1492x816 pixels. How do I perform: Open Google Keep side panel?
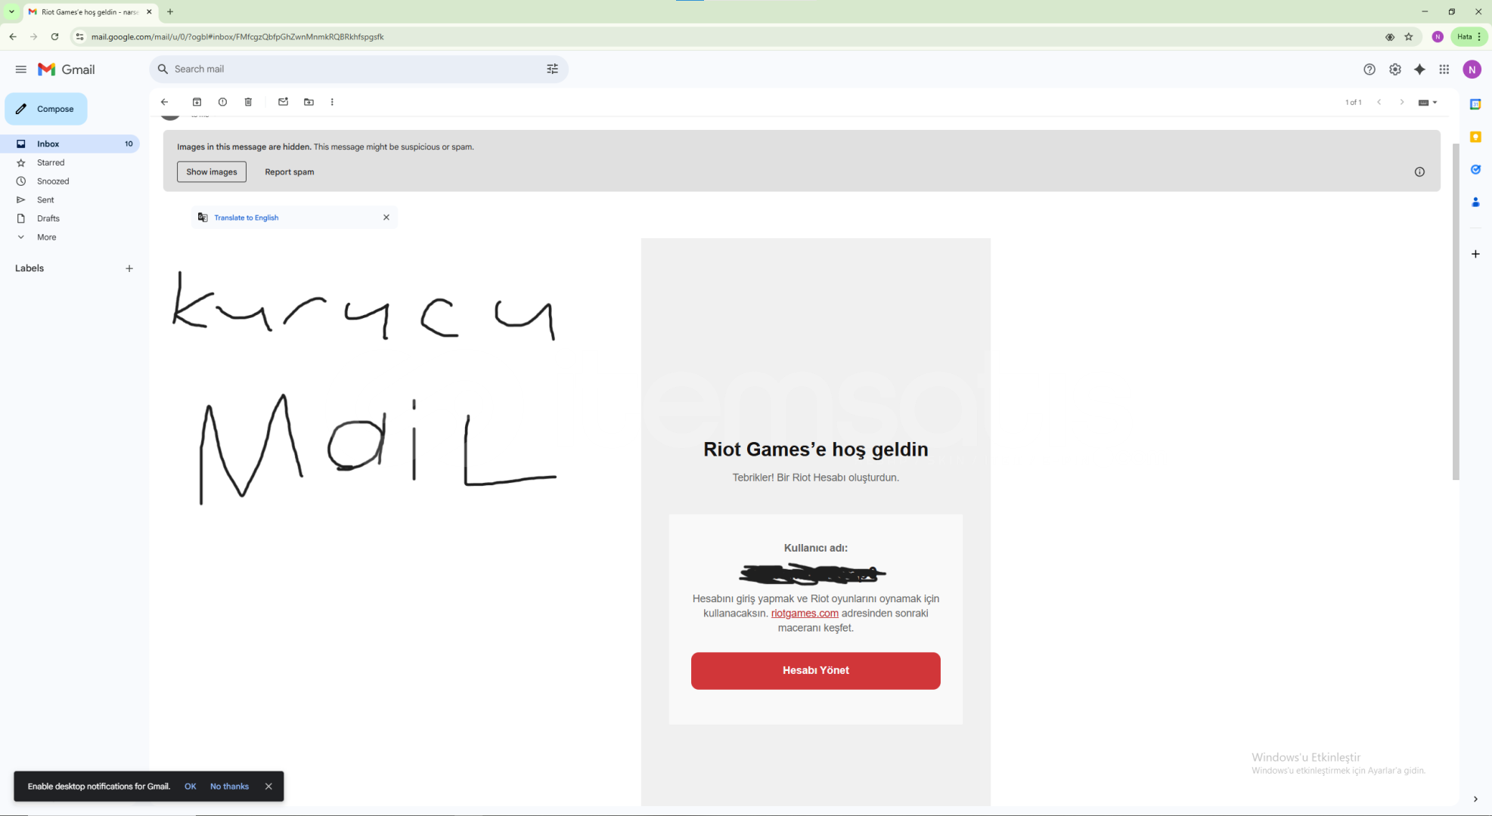pyautogui.click(x=1475, y=137)
